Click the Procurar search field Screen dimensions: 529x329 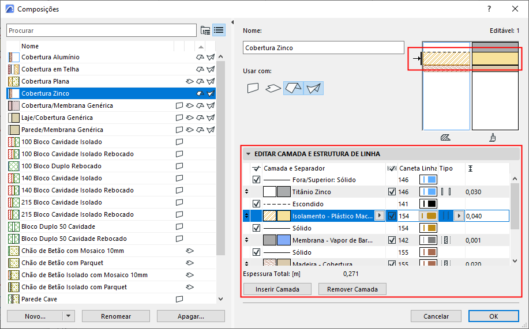click(101, 31)
